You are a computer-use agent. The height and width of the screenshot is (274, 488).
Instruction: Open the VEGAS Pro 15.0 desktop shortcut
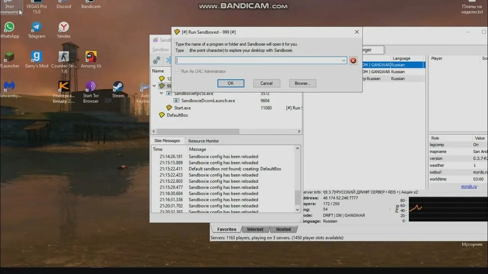(x=36, y=7)
